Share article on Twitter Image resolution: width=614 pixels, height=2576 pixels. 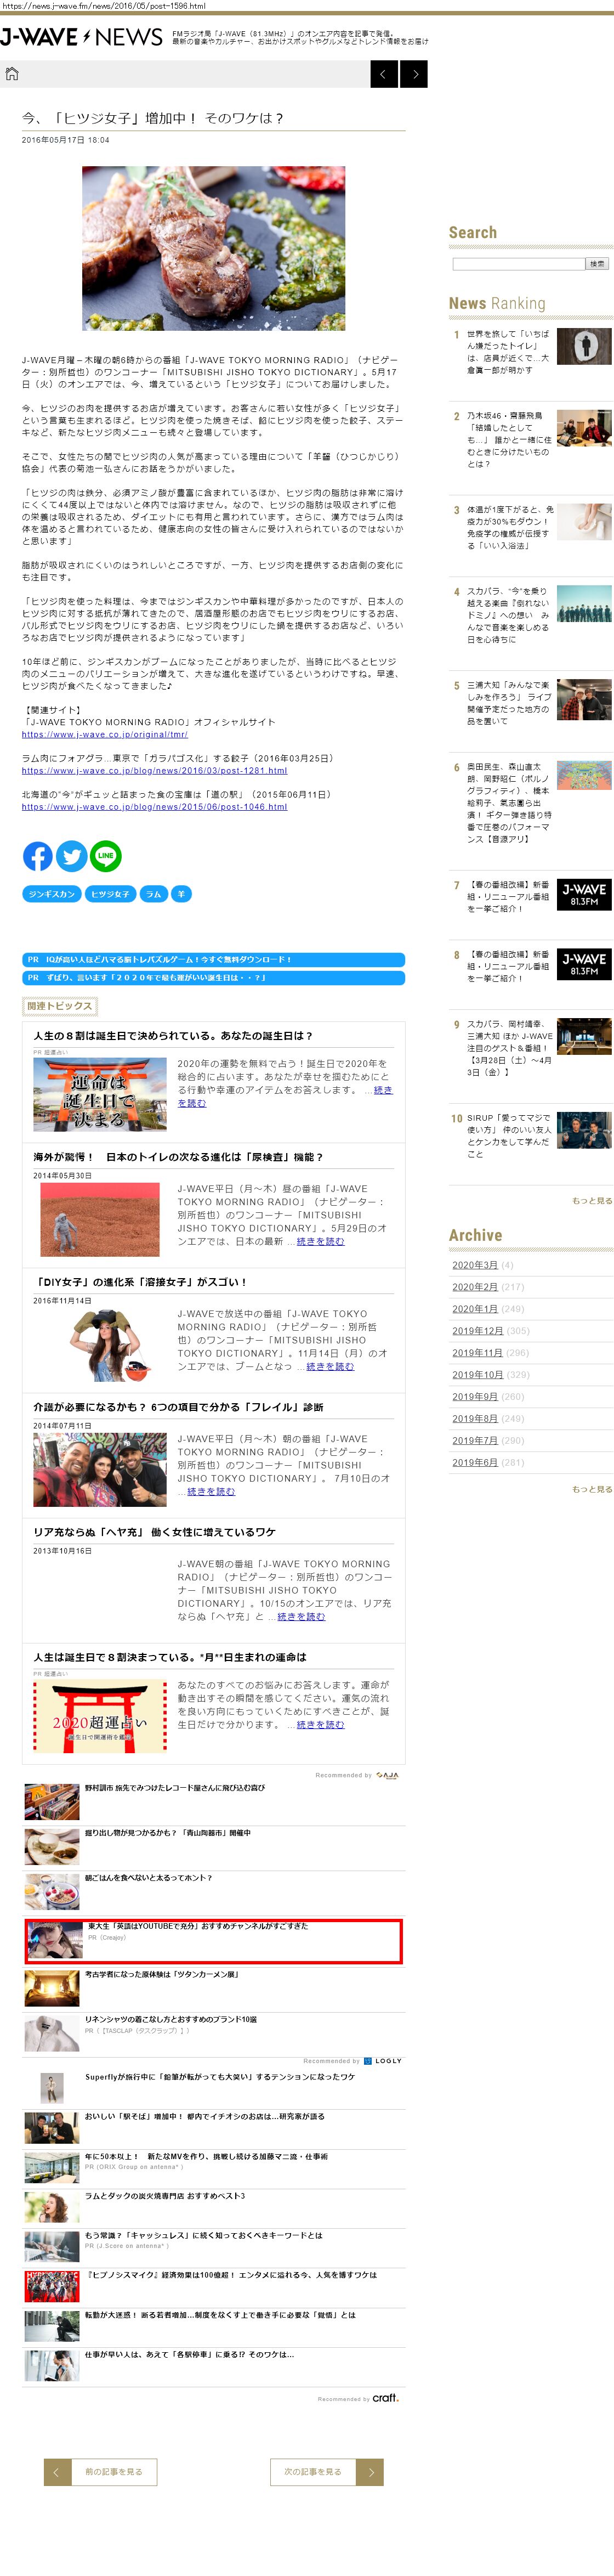click(72, 856)
